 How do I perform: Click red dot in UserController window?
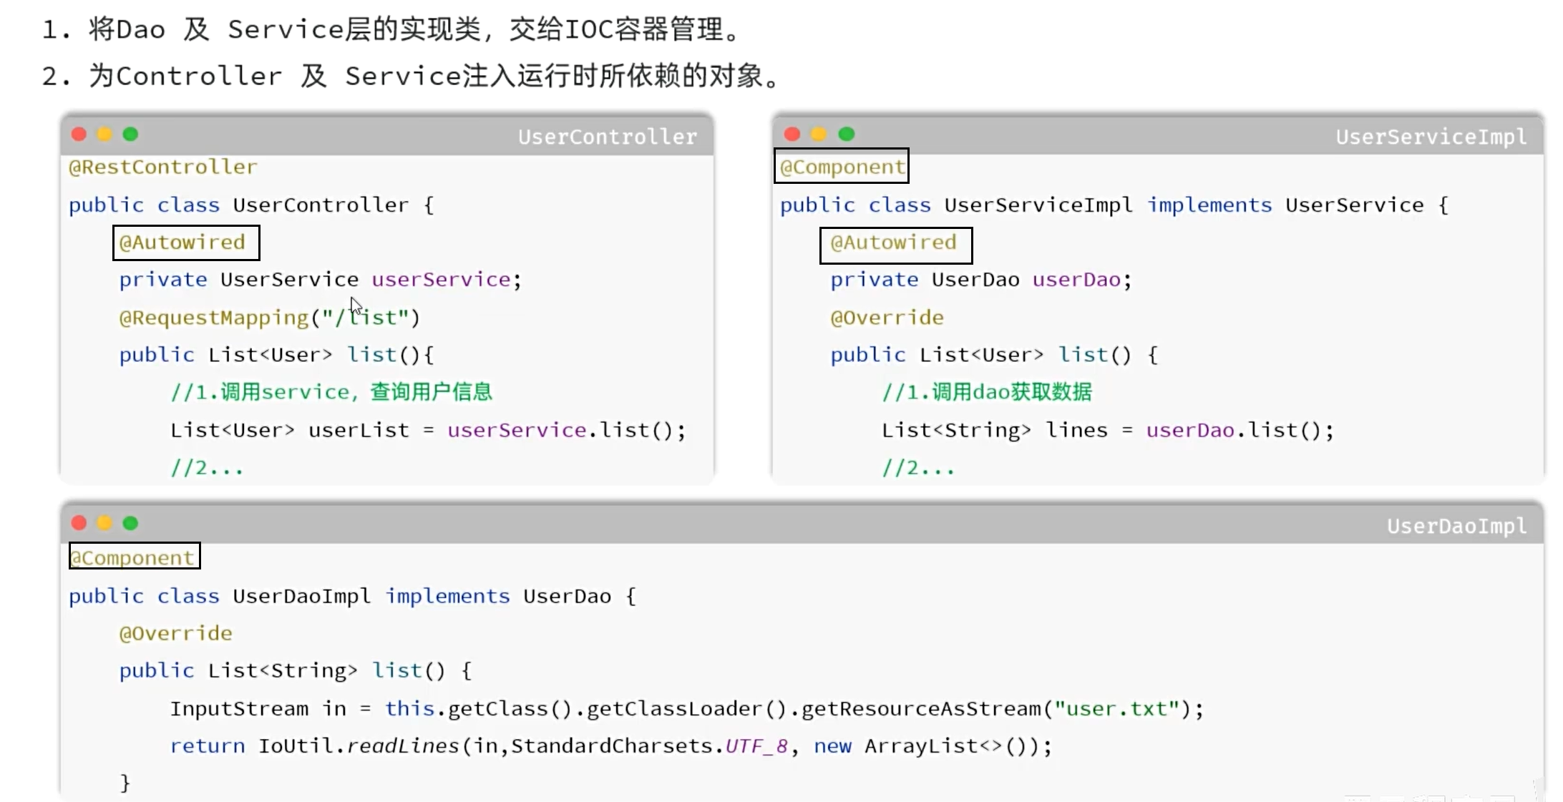click(x=79, y=135)
